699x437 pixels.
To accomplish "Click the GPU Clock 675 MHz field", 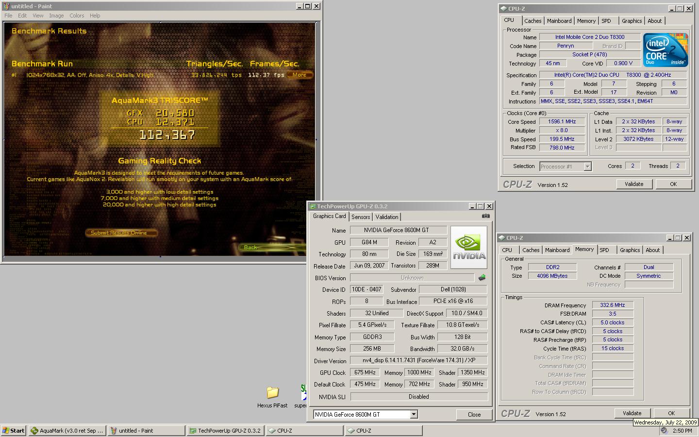I will 365,372.
